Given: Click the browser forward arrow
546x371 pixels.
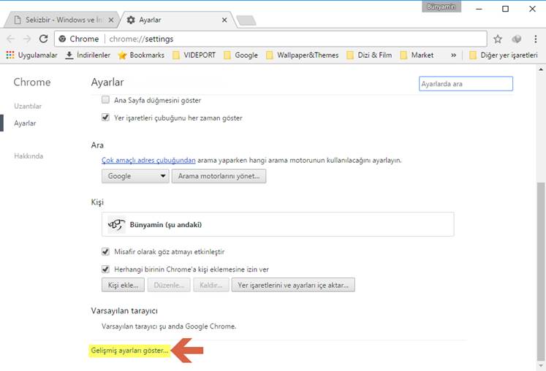Looking at the screenshot, I should click(x=27, y=39).
